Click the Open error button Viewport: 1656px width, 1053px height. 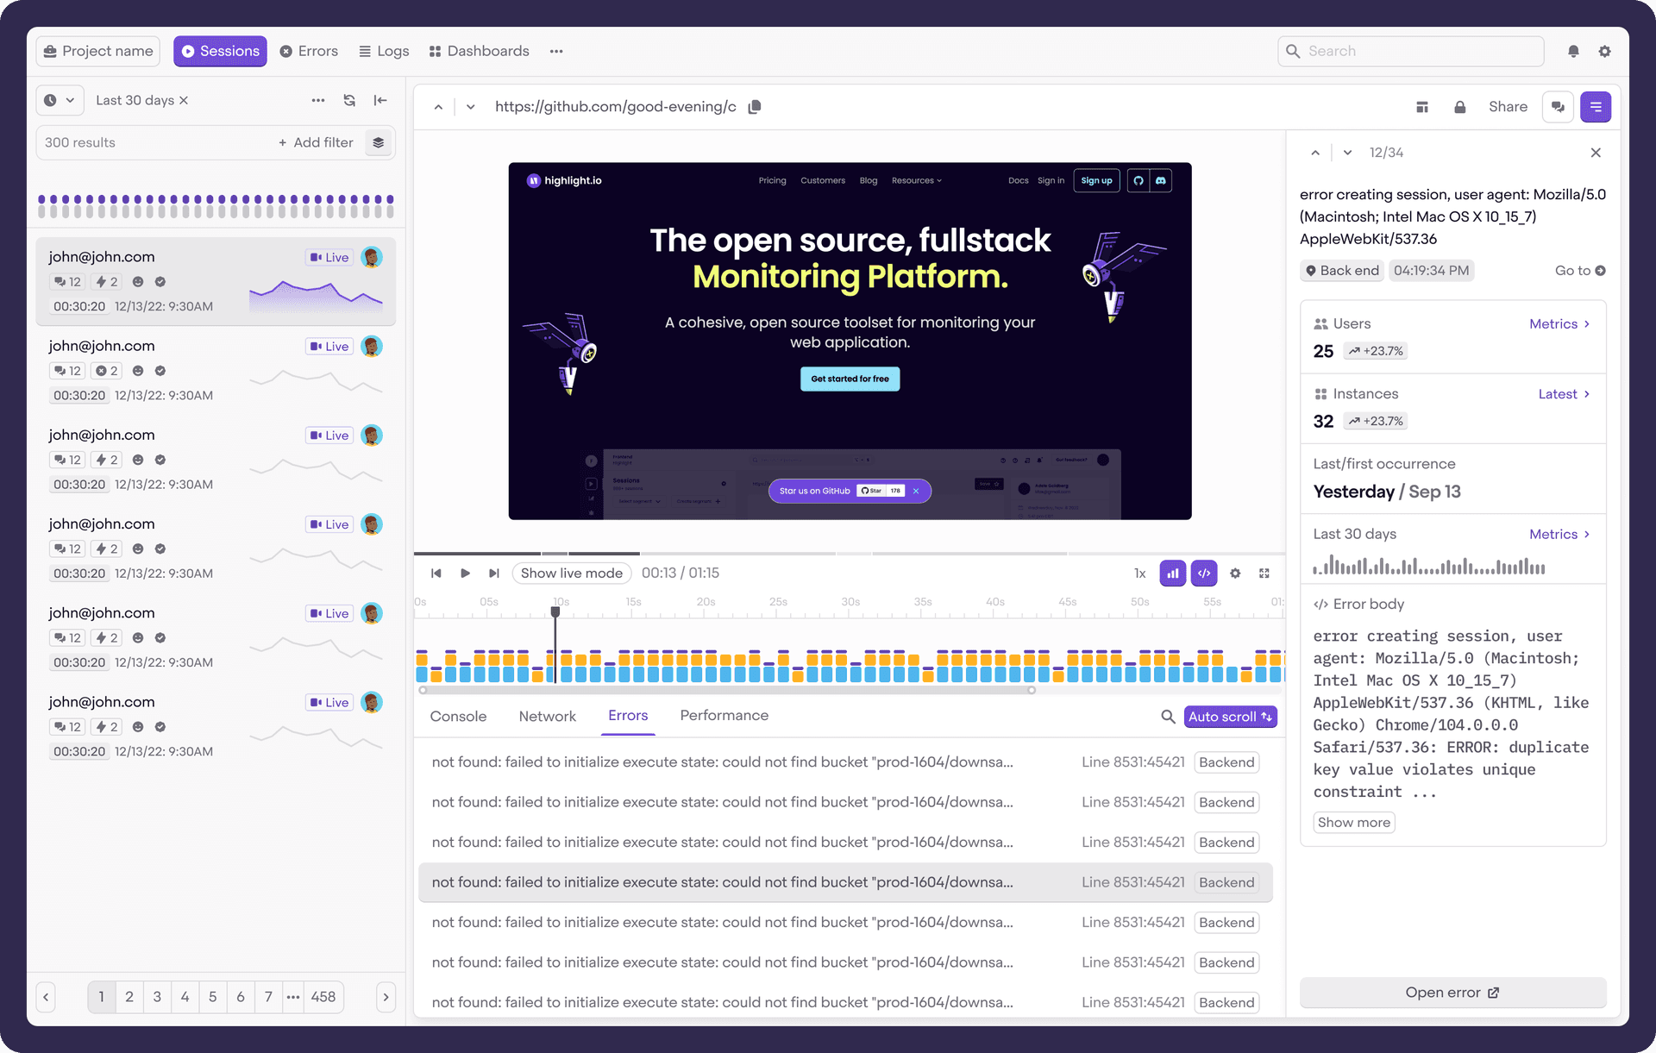coord(1452,992)
